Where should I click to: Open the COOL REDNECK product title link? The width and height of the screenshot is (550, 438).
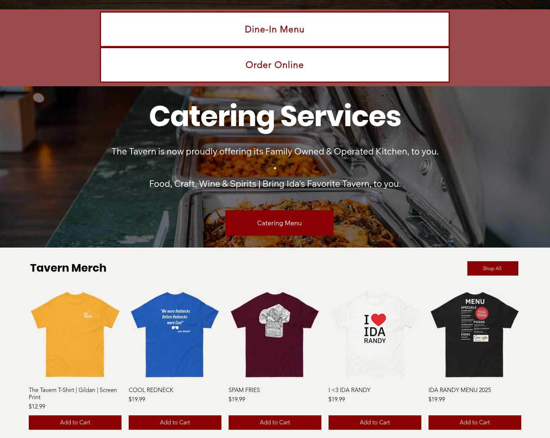(x=151, y=390)
